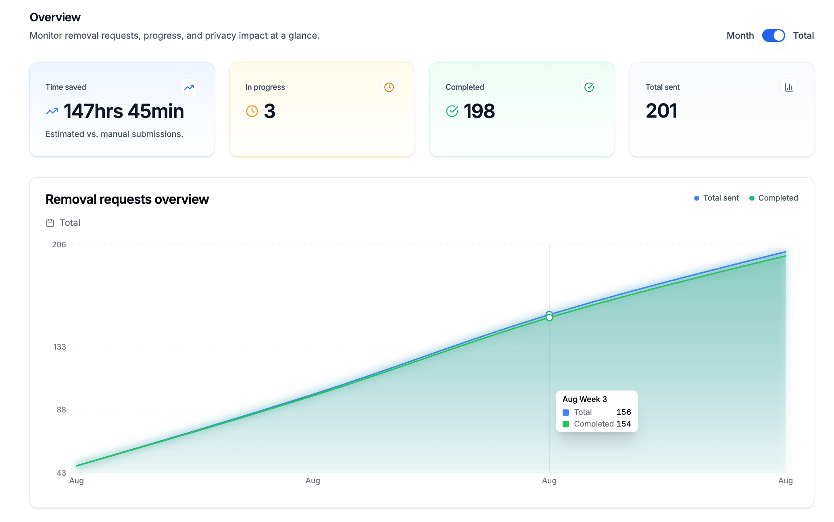Click the bar chart icon in Total sent card

click(x=789, y=87)
